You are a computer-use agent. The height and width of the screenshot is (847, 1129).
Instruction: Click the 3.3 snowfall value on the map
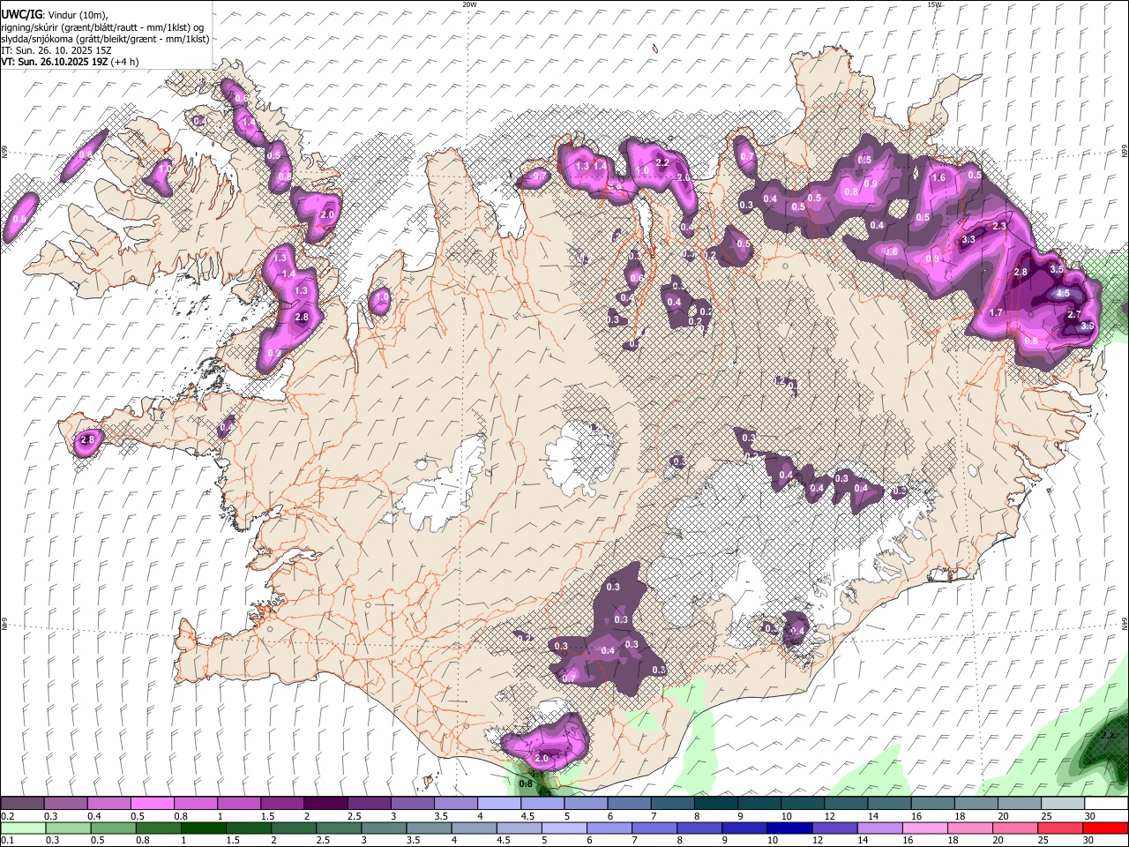point(968,239)
